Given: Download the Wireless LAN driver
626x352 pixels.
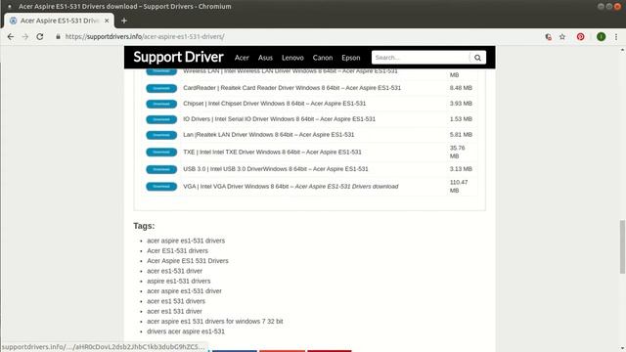Looking at the screenshot, I should [x=161, y=71].
